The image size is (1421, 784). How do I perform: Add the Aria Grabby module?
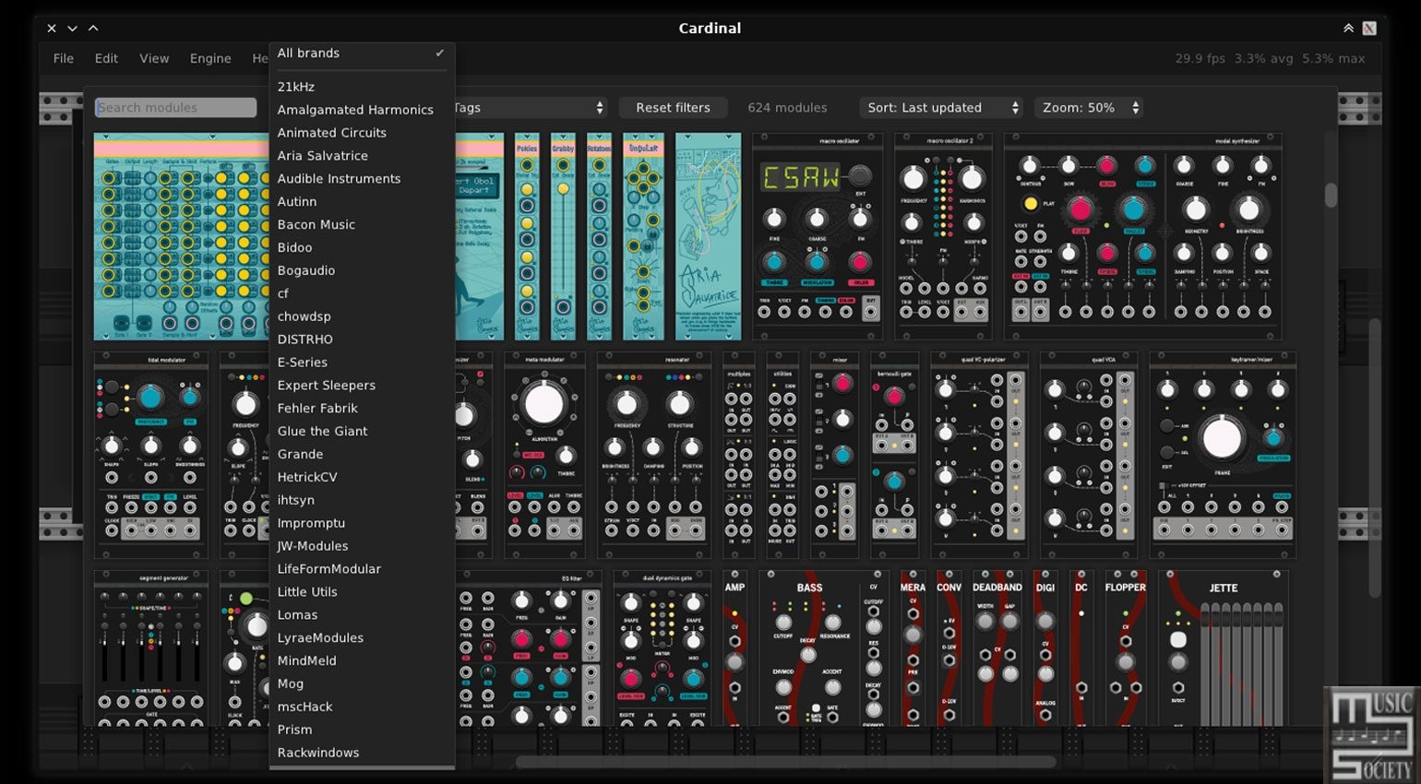pyautogui.click(x=563, y=237)
